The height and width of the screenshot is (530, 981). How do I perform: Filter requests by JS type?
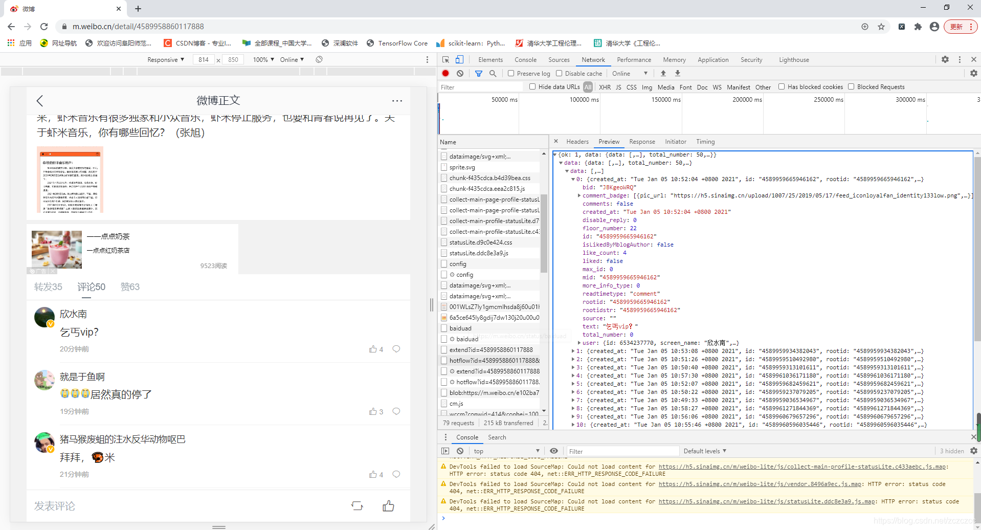(x=618, y=87)
